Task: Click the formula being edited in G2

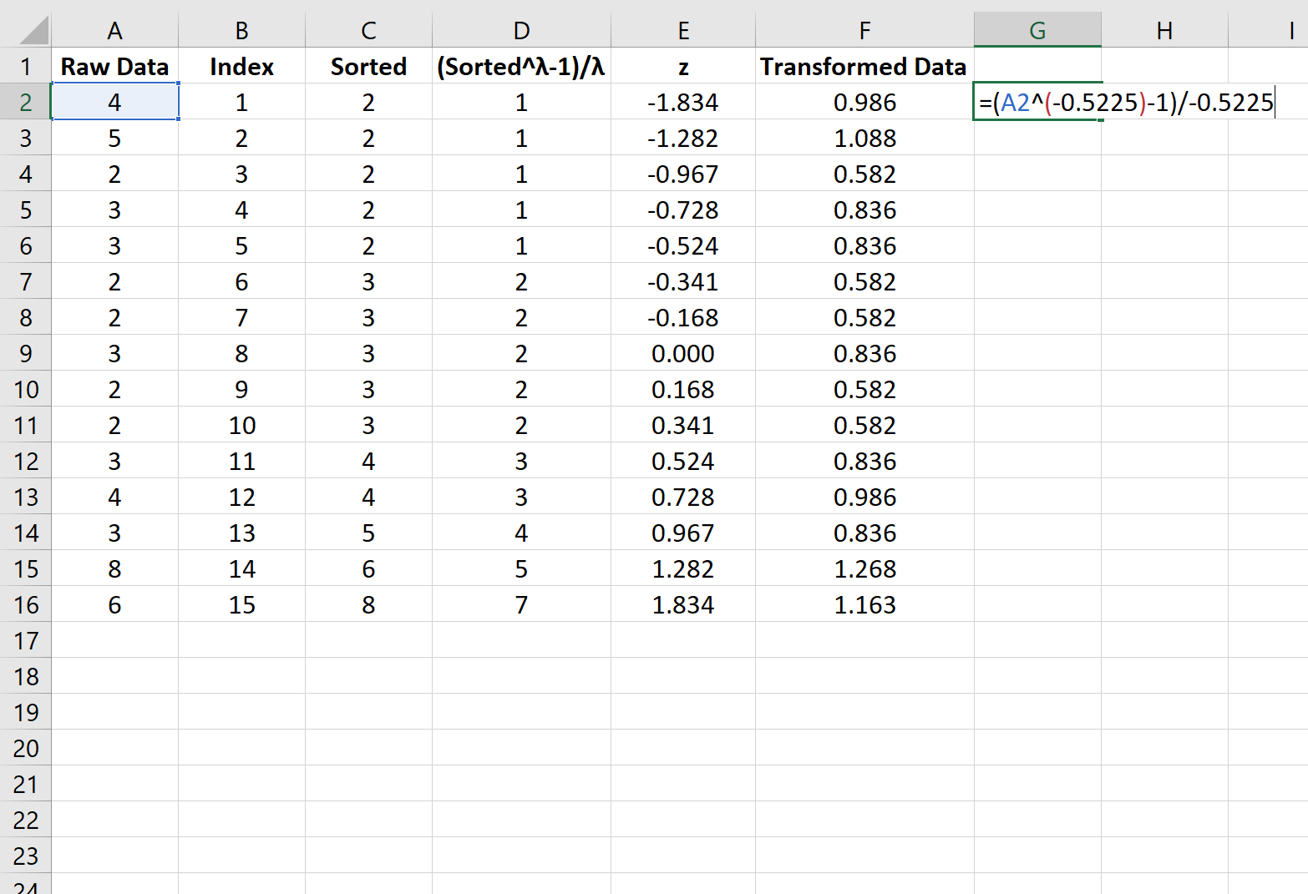Action: tap(1126, 102)
